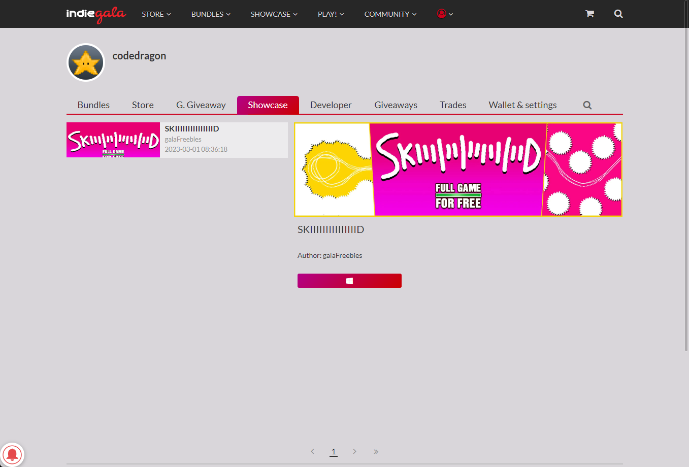The width and height of the screenshot is (689, 467).
Task: Click galaFreebies in the list entry
Action: tap(183, 139)
